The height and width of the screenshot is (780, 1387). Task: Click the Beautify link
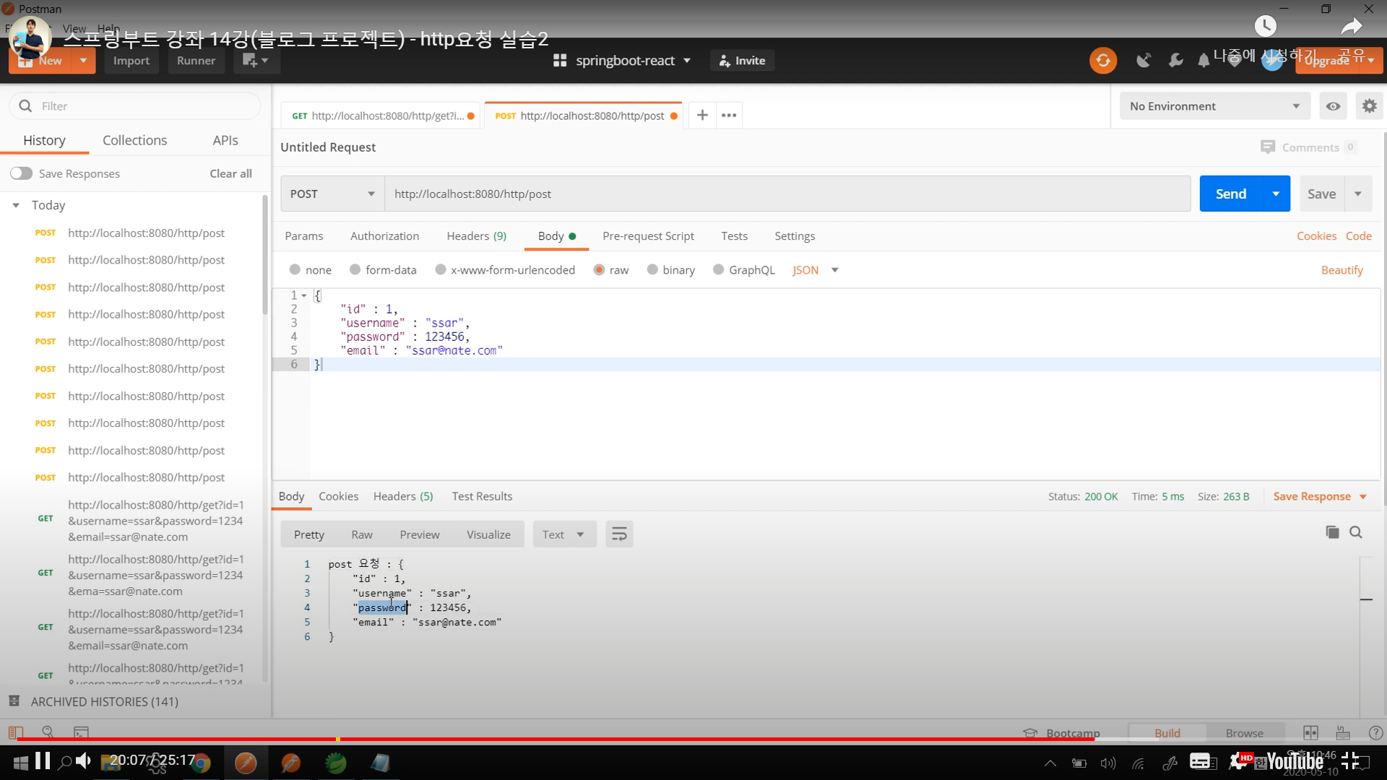(1341, 269)
